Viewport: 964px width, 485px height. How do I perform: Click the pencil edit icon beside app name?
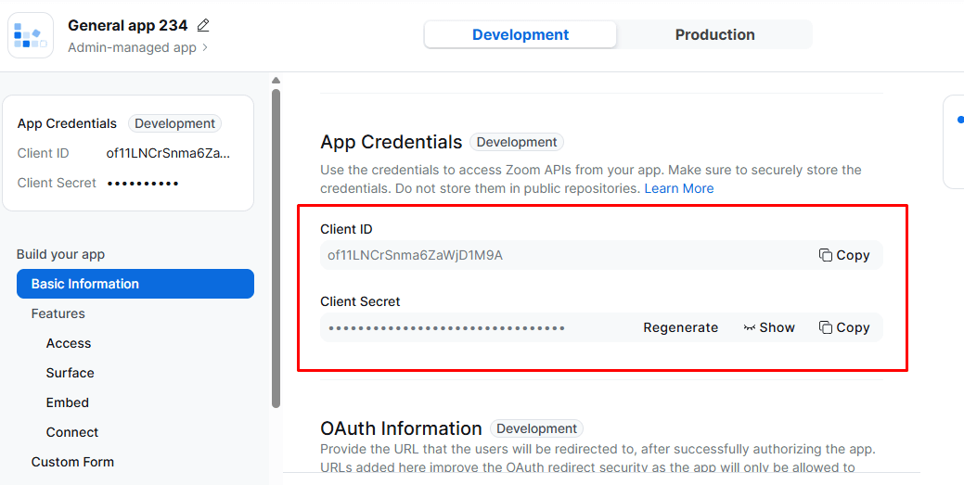point(204,26)
